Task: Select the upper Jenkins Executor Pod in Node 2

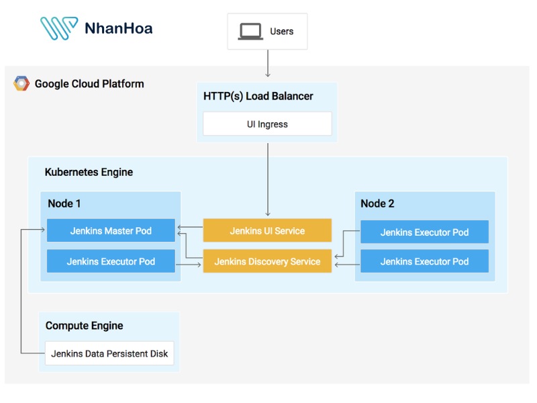Action: coord(425,232)
